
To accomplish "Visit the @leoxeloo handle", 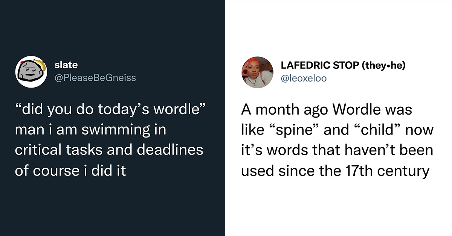I will coord(304,78).
